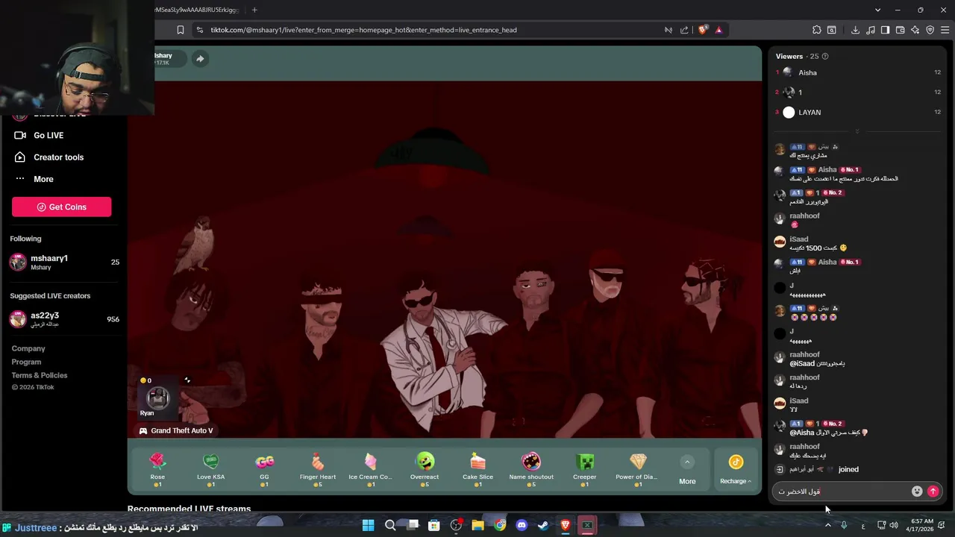Open the Program footer link
This screenshot has width=955, height=537.
pyautogui.click(x=26, y=362)
